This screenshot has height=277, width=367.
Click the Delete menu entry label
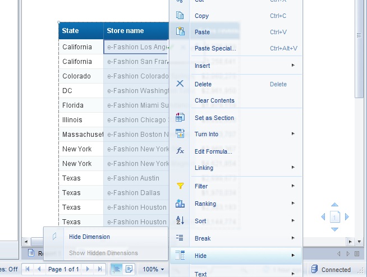203,84
